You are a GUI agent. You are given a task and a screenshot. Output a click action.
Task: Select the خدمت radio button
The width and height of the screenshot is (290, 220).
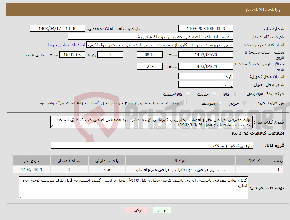pos(214,93)
